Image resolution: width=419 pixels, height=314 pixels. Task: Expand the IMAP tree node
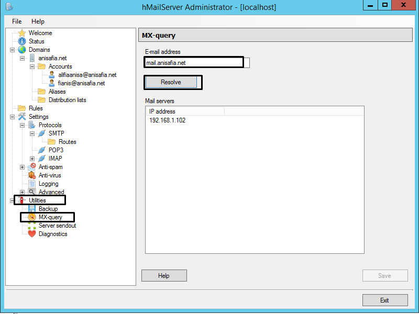(32, 159)
